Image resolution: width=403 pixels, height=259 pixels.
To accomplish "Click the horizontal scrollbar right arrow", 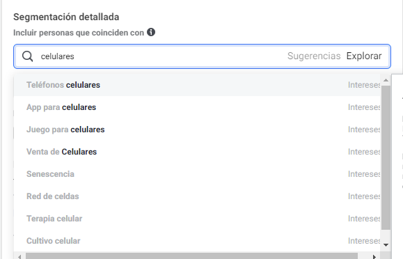I will (374, 256).
